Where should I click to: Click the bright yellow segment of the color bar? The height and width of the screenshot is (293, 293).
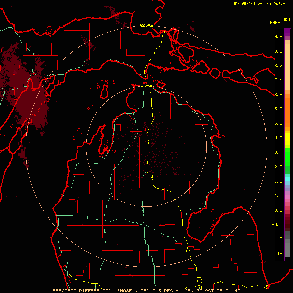pos(287,139)
